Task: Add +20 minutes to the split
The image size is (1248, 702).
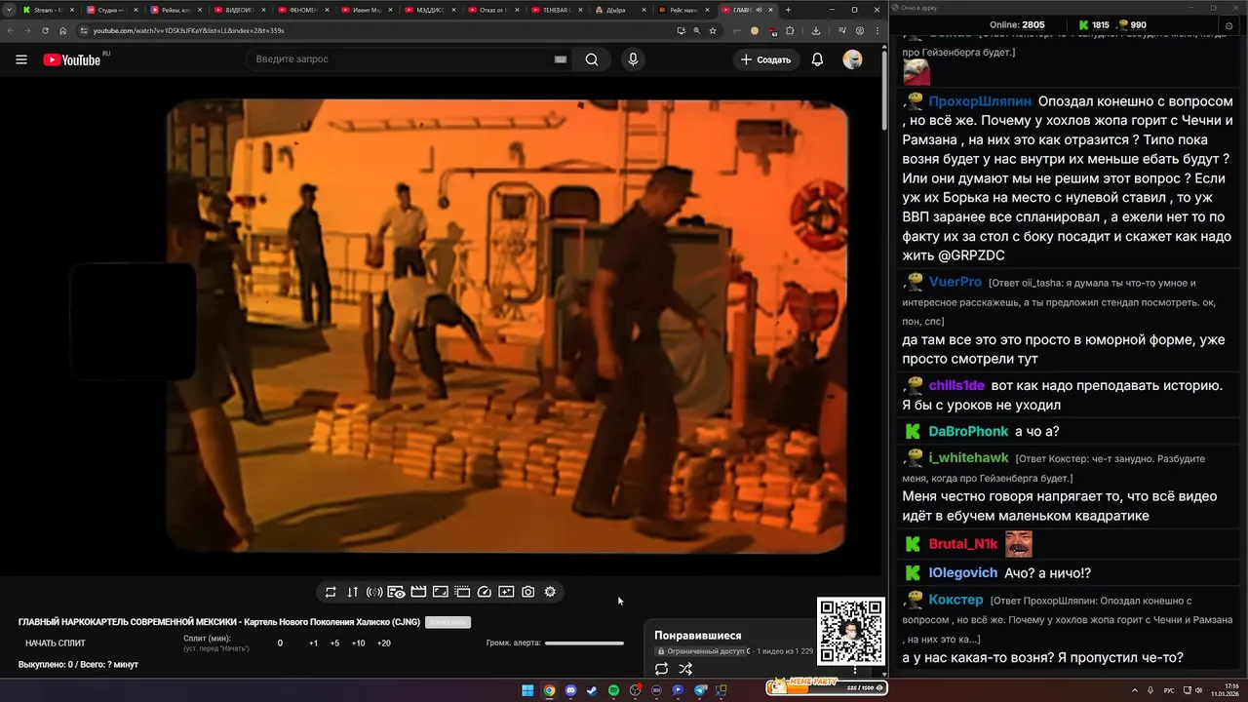Action: pos(383,643)
